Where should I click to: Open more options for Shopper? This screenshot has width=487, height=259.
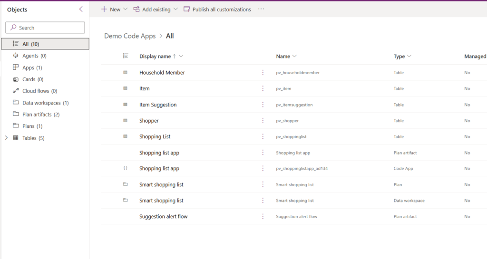click(263, 120)
